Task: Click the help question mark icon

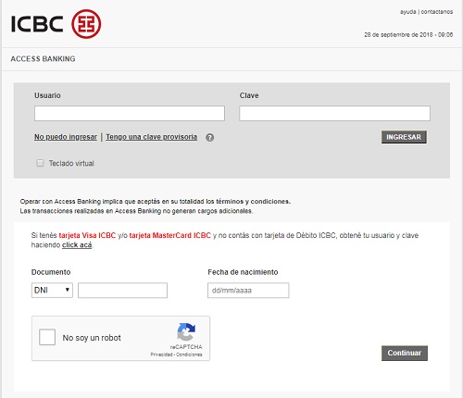Action: [x=210, y=138]
